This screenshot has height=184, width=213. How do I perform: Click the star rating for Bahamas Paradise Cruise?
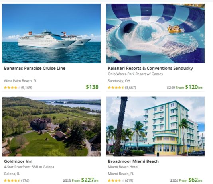pyautogui.click(x=12, y=88)
